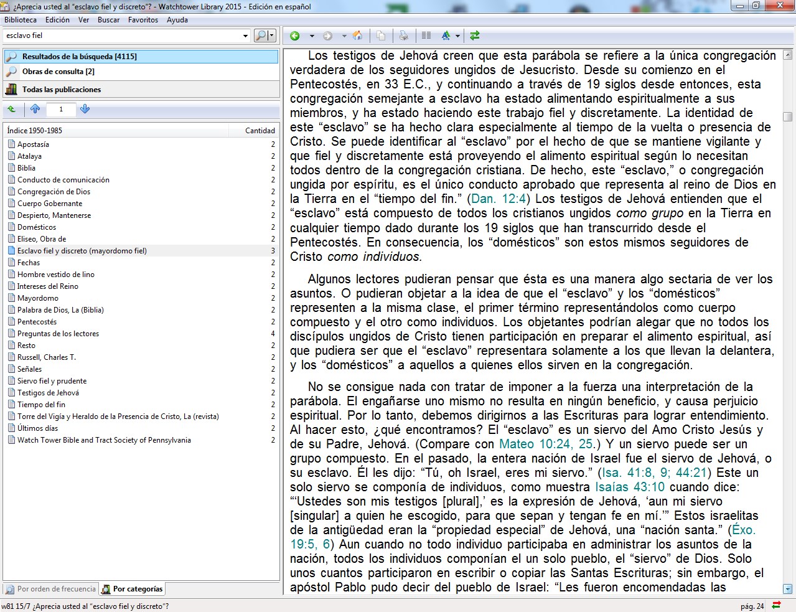
Task: Click the document vertical scrollbar thumb
Action: (x=788, y=116)
